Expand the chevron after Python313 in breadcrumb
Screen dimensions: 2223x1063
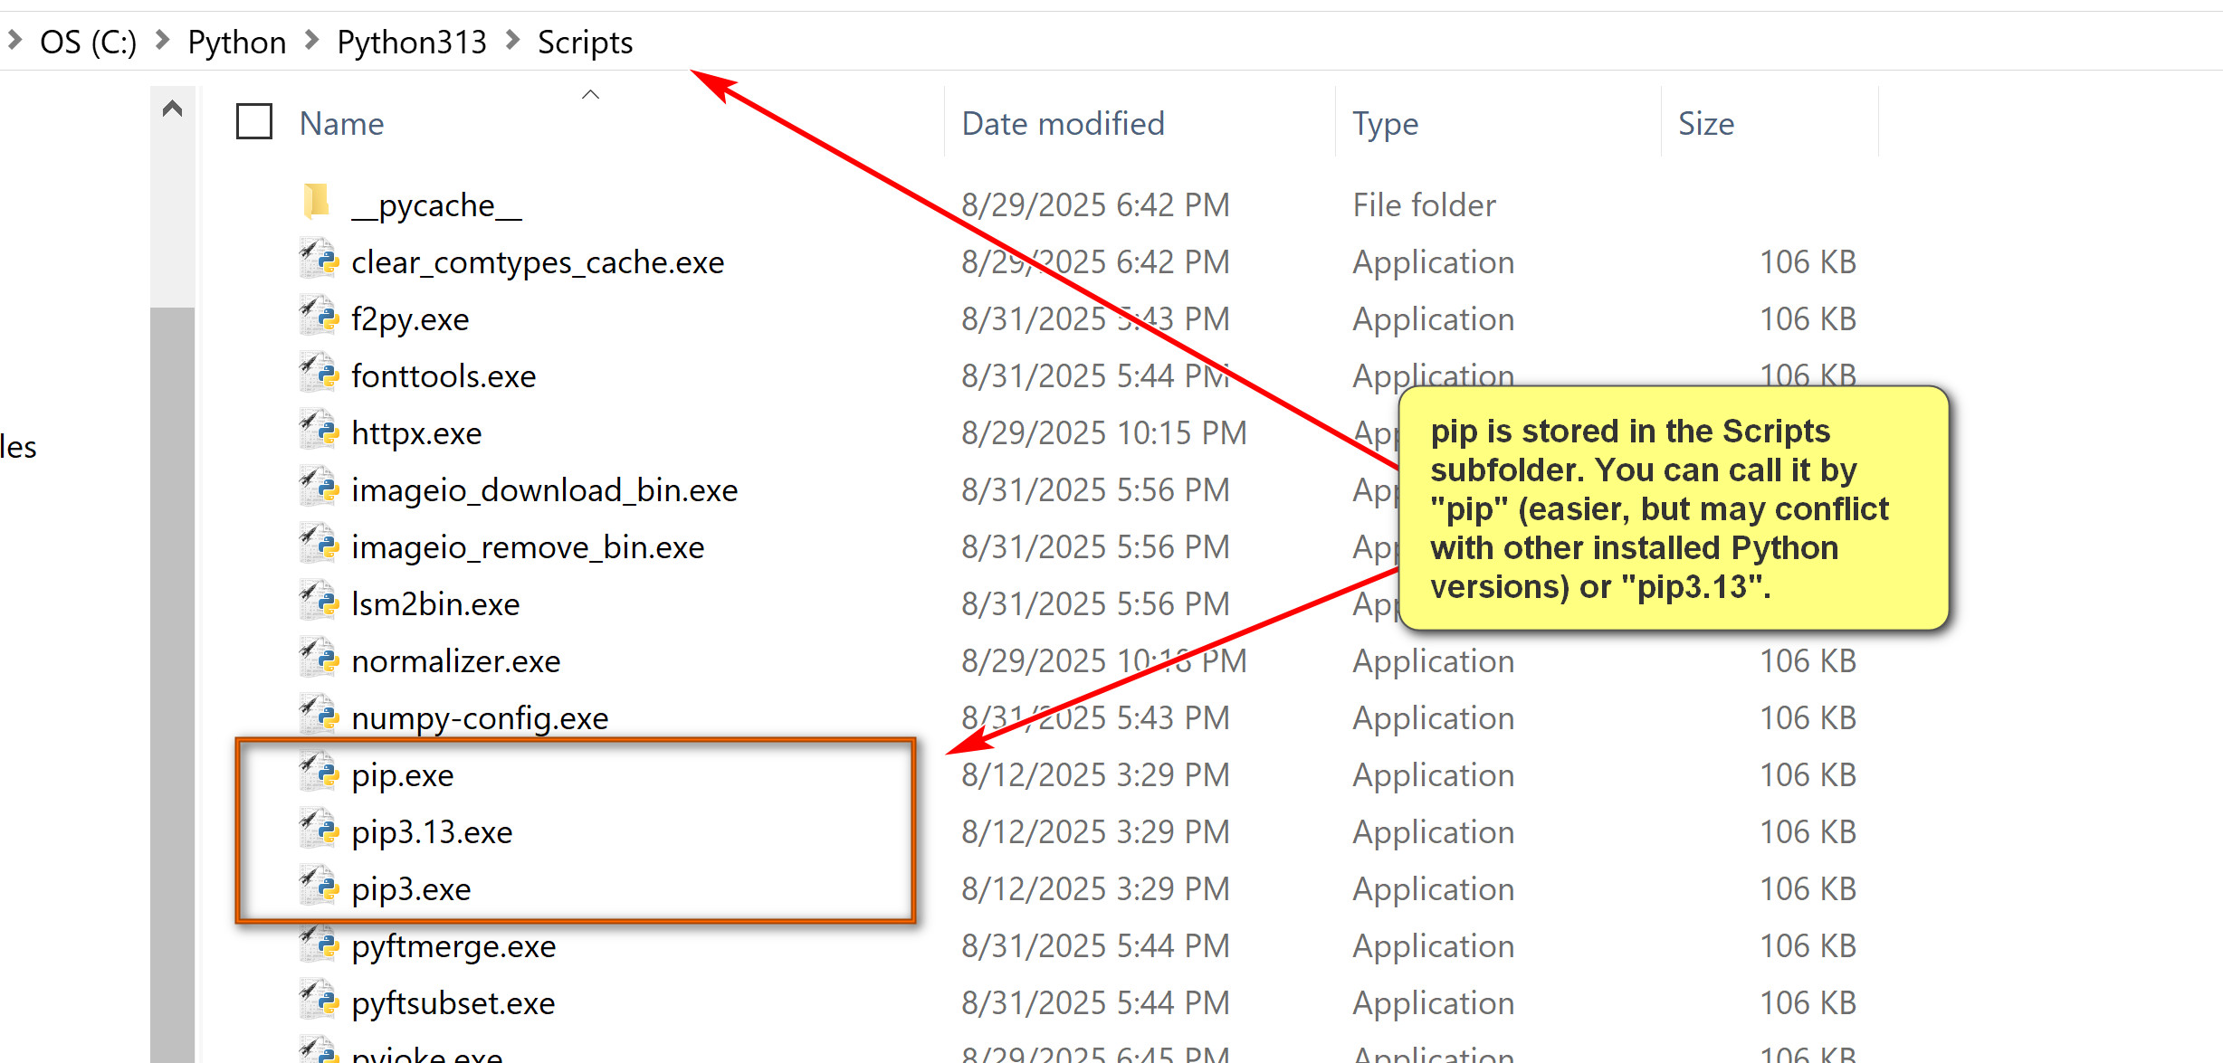coord(513,41)
